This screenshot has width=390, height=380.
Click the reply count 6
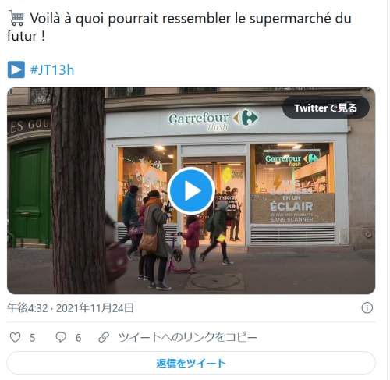click(x=78, y=338)
